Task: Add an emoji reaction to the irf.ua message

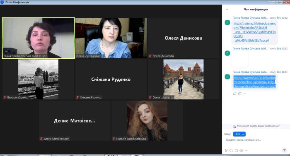Action: tap(240, 94)
